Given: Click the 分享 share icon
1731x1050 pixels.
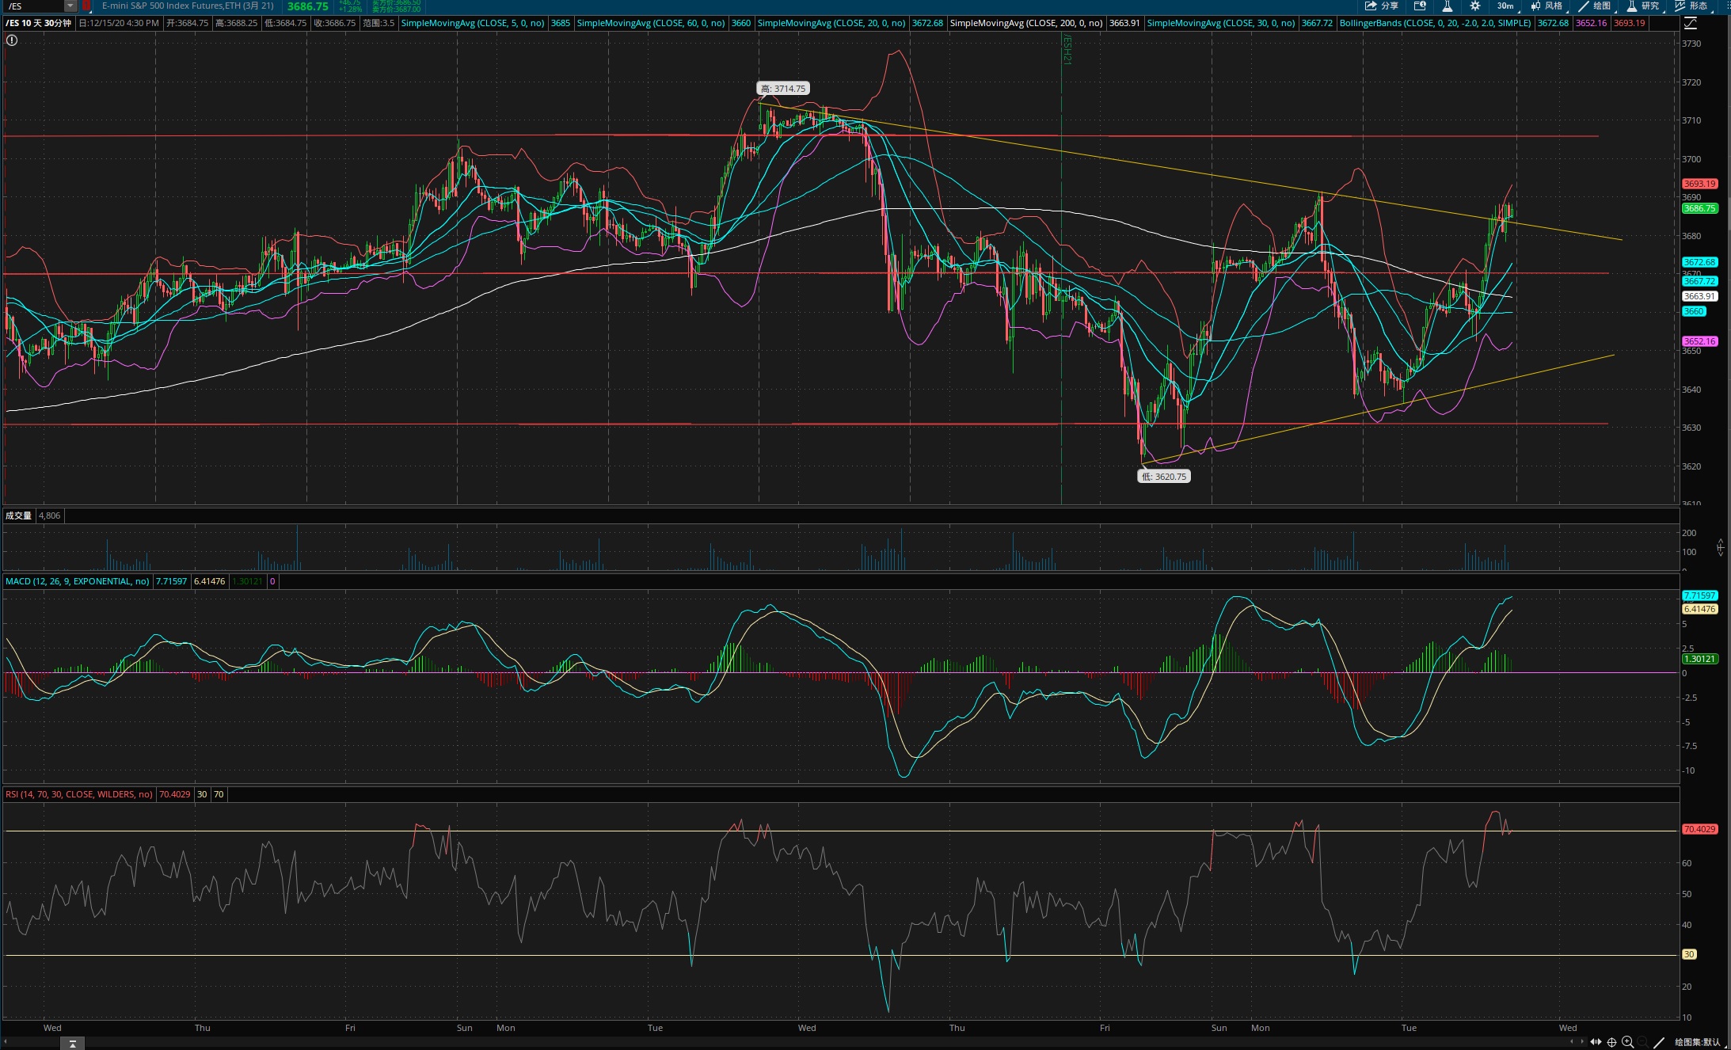Looking at the screenshot, I should (x=1381, y=6).
